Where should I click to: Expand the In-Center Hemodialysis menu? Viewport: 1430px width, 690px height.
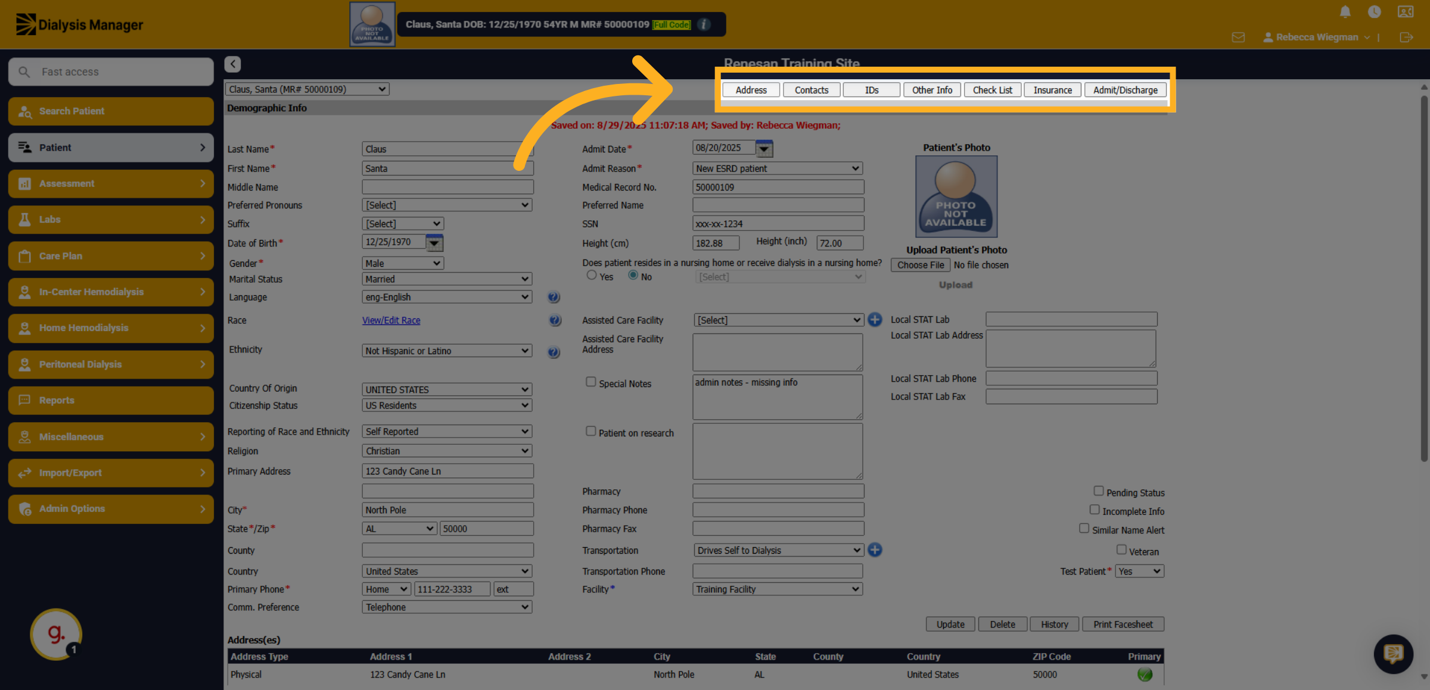coord(111,292)
